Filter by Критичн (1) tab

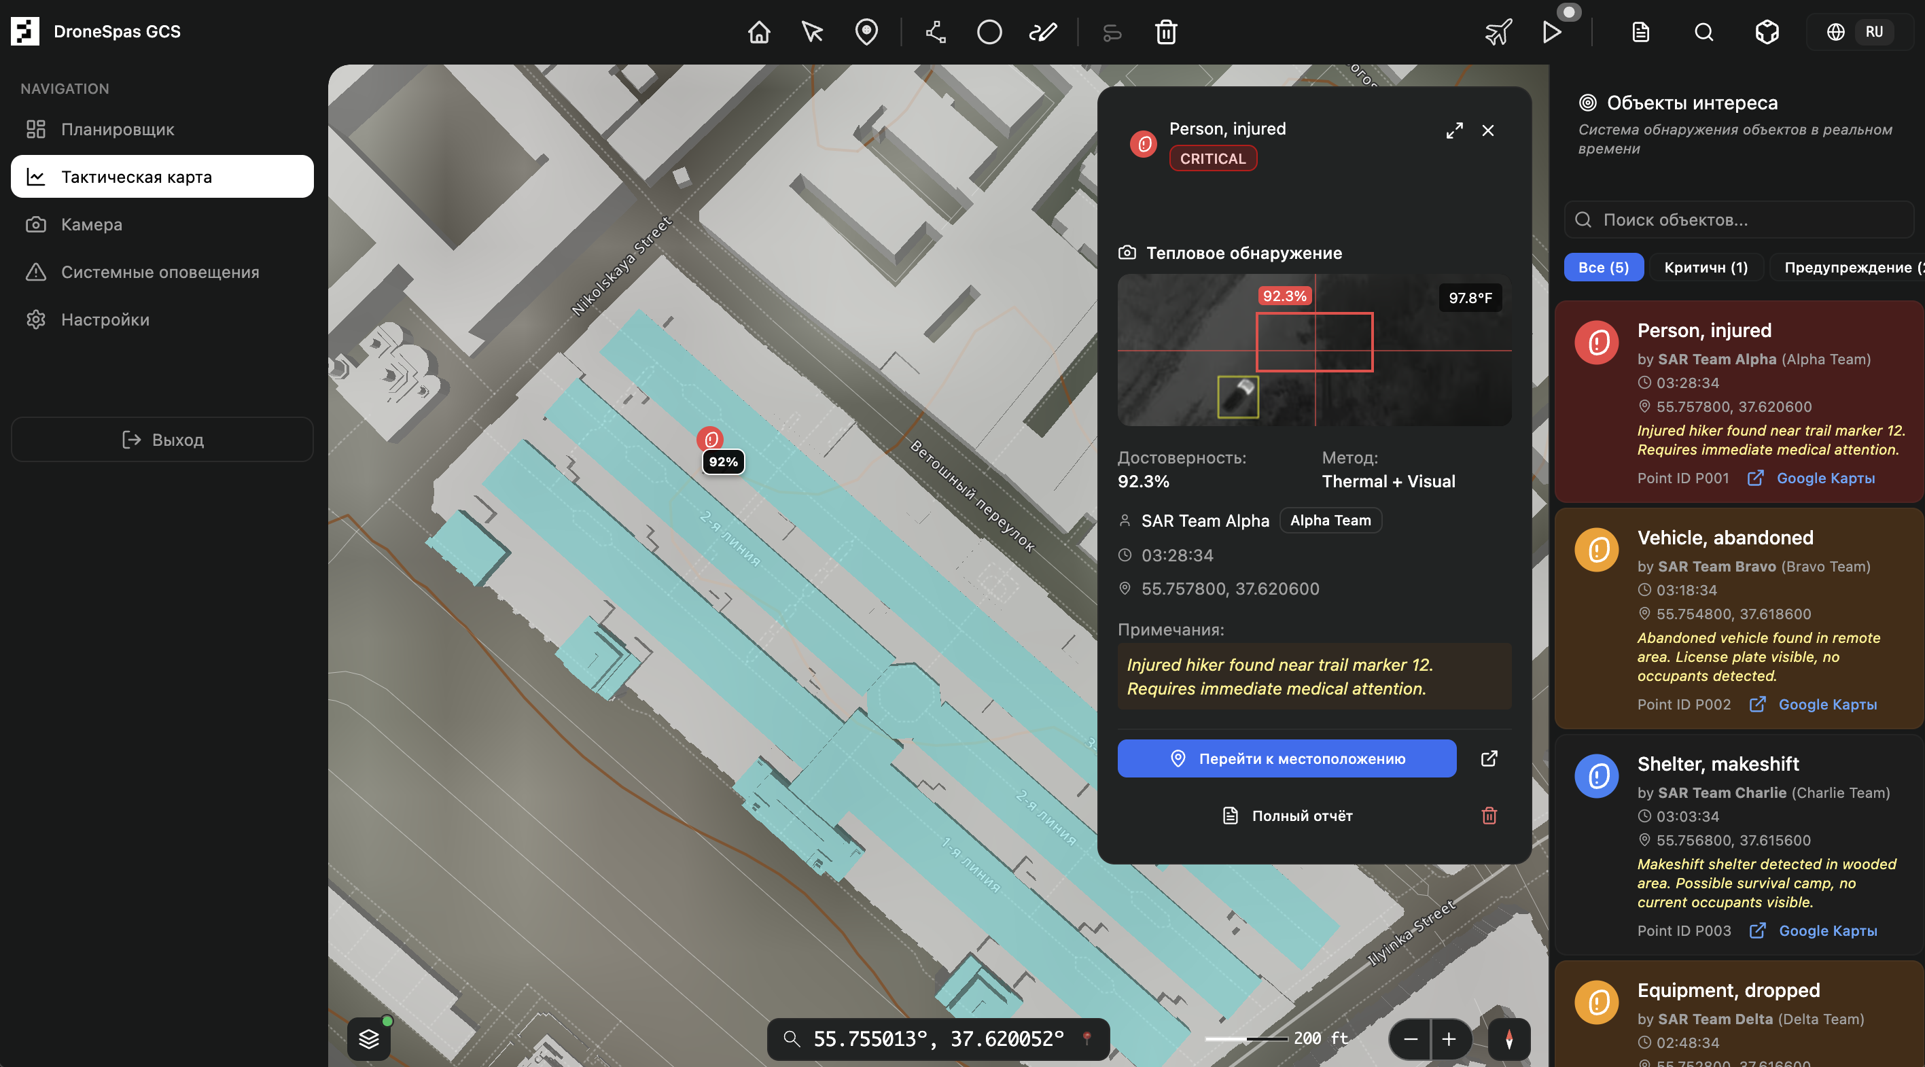click(1706, 268)
